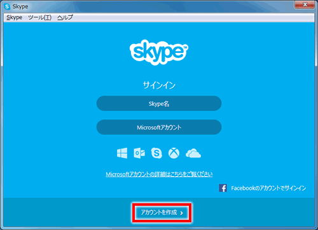Screen dimensions: 318x230
Task: Choose the Microsoftアカウント sign-in button
Action: pyautogui.click(x=159, y=127)
